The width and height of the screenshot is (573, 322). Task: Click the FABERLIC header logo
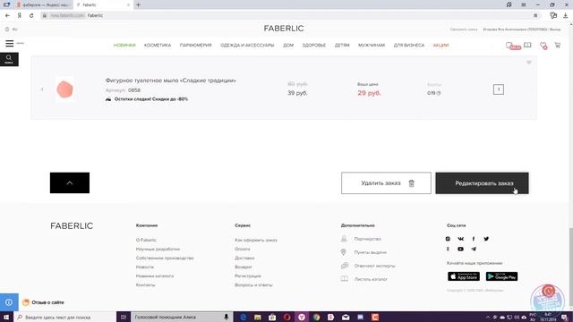284,29
